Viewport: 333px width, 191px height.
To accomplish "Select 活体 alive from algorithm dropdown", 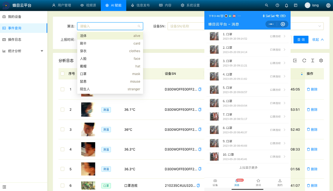I will point(110,36).
